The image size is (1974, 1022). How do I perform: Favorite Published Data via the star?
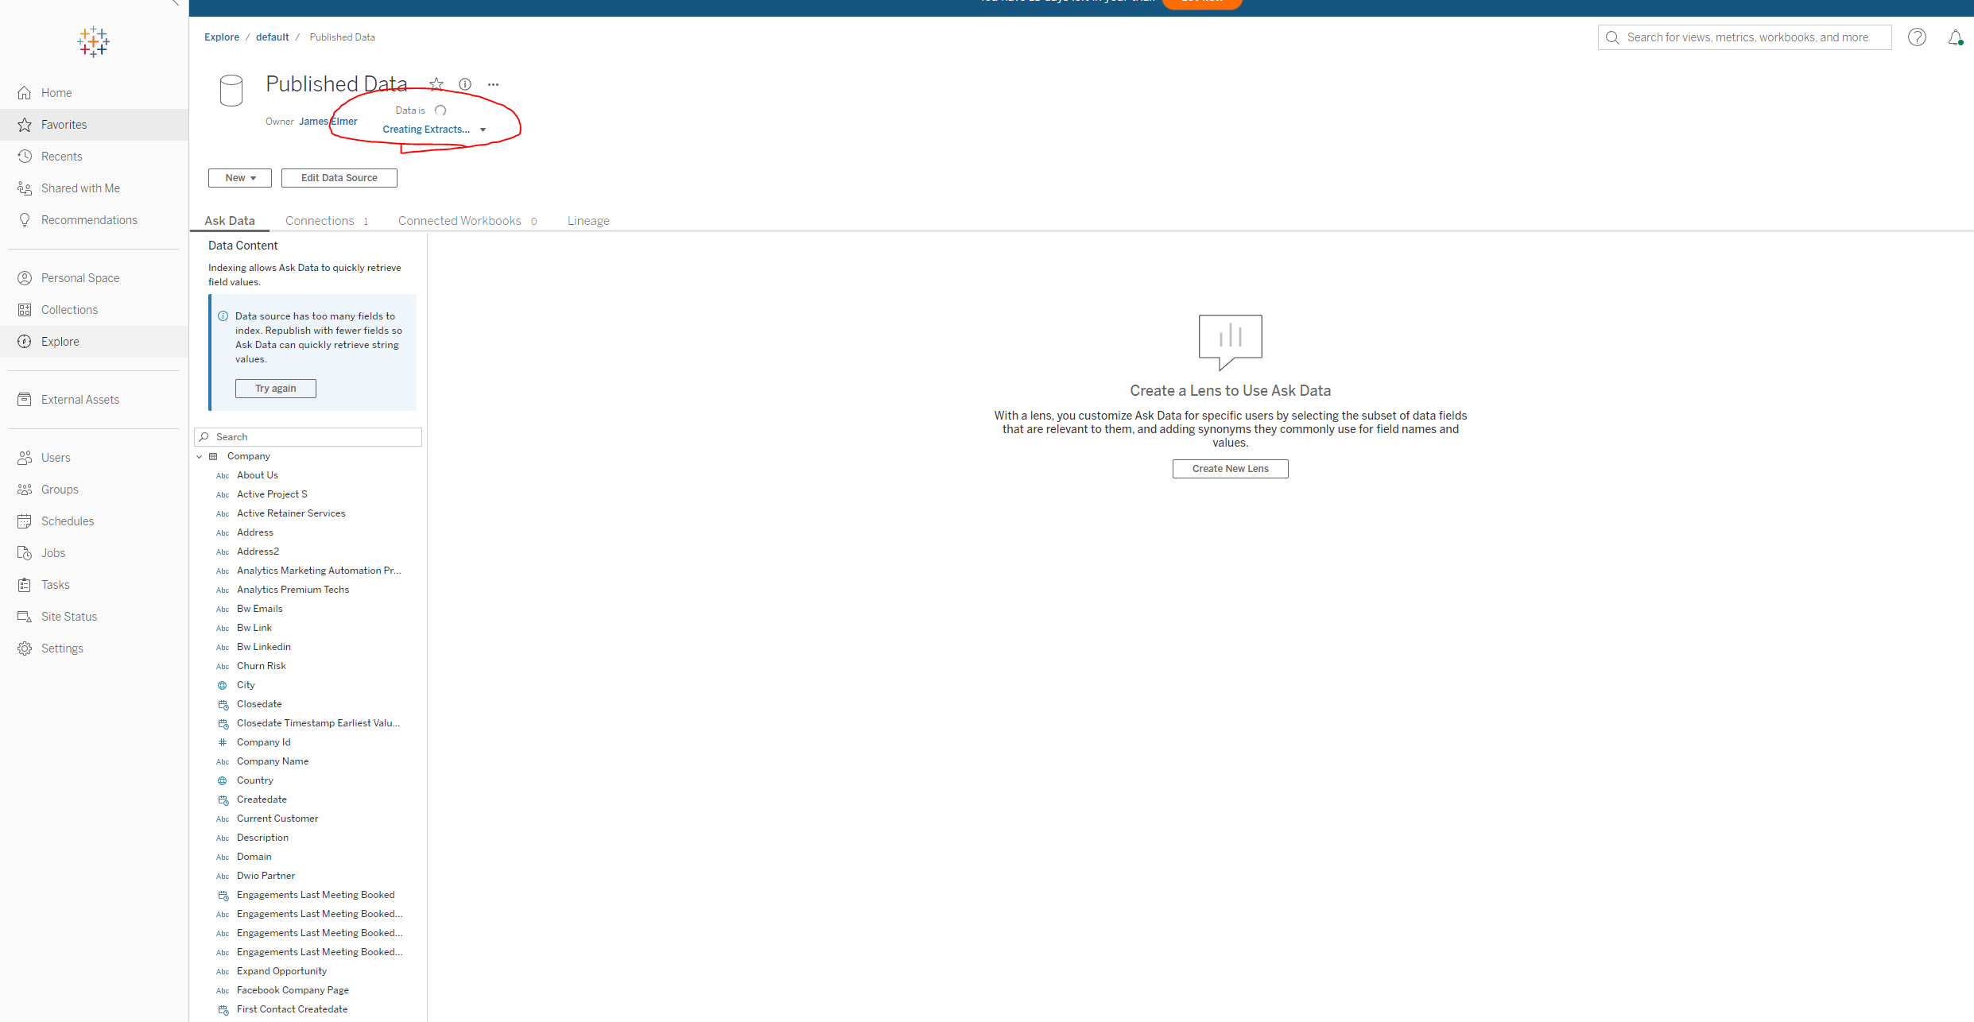point(436,83)
